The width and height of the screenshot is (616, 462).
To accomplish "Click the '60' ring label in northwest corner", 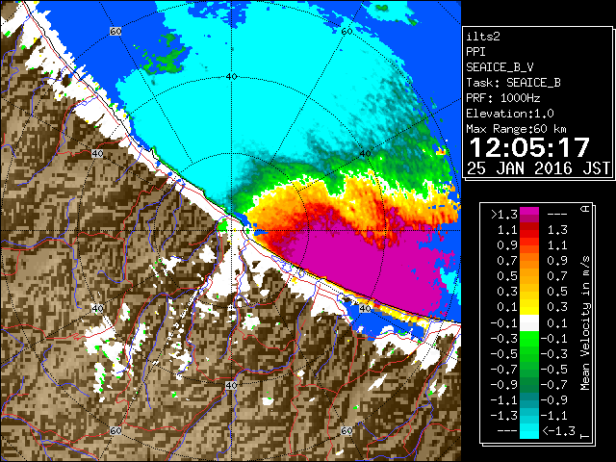I will [x=115, y=32].
